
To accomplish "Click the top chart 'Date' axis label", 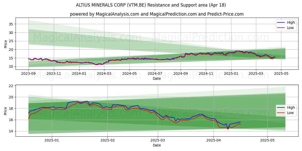I will [x=157, y=79].
